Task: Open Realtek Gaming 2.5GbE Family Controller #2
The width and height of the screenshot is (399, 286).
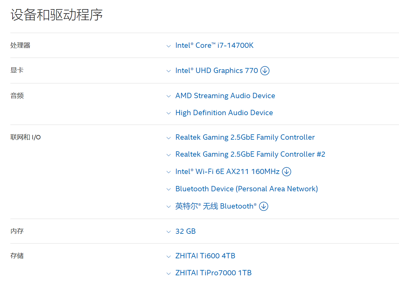Action: [x=250, y=154]
